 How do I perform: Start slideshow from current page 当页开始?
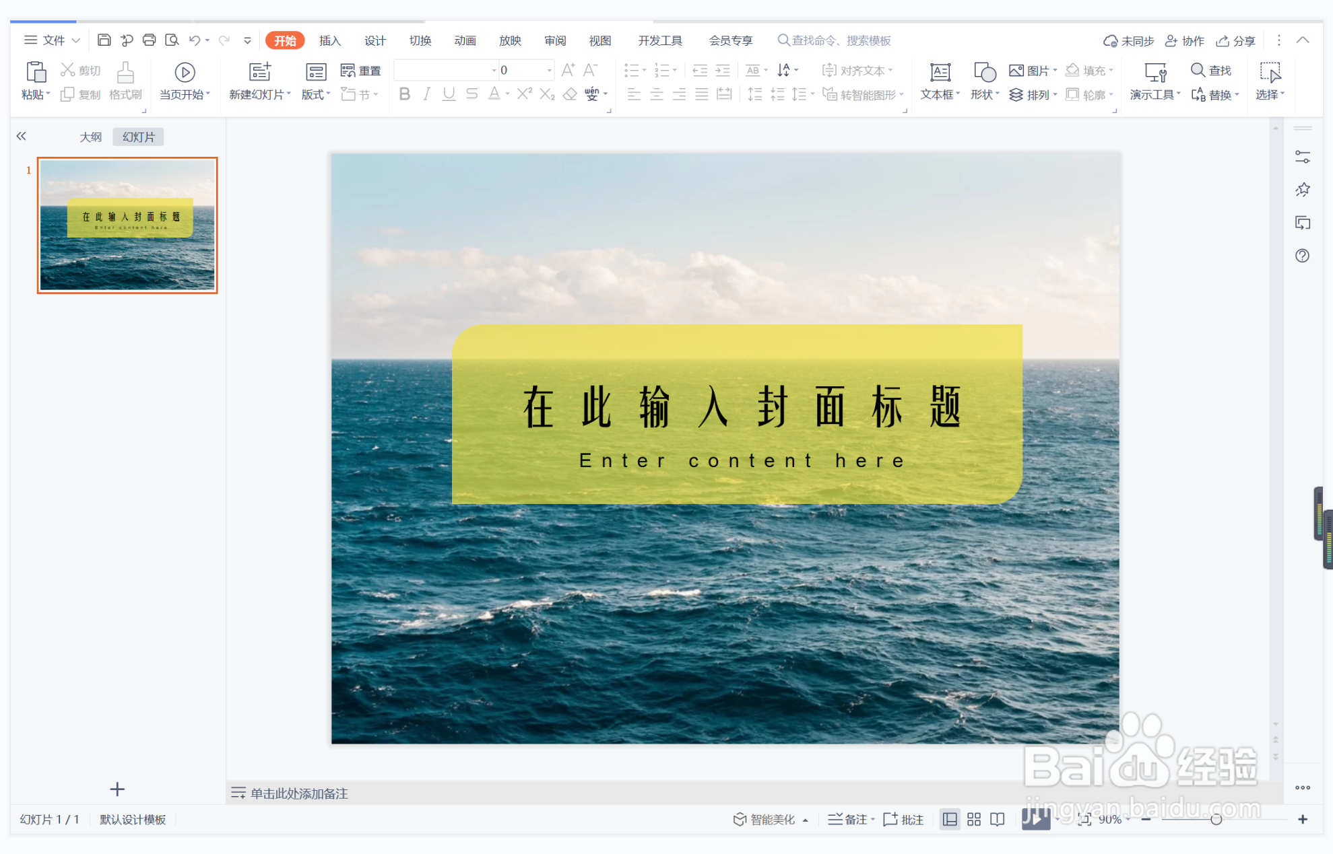click(183, 81)
